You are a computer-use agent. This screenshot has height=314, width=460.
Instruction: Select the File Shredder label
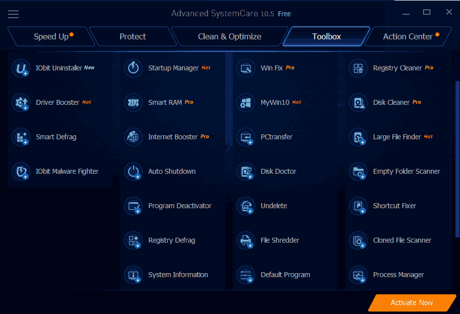pyautogui.click(x=280, y=240)
